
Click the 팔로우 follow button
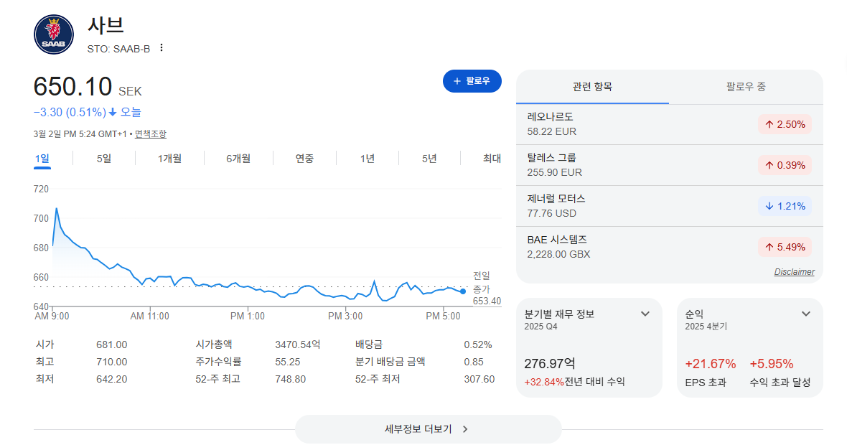point(472,81)
